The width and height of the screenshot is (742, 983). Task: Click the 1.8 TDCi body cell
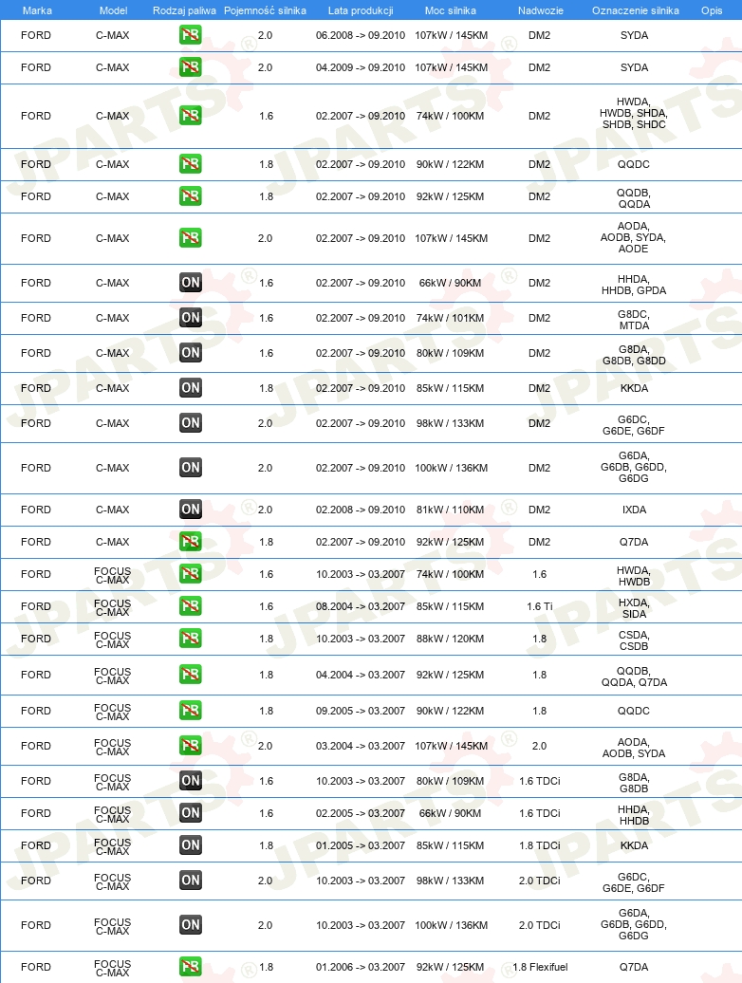point(540,845)
